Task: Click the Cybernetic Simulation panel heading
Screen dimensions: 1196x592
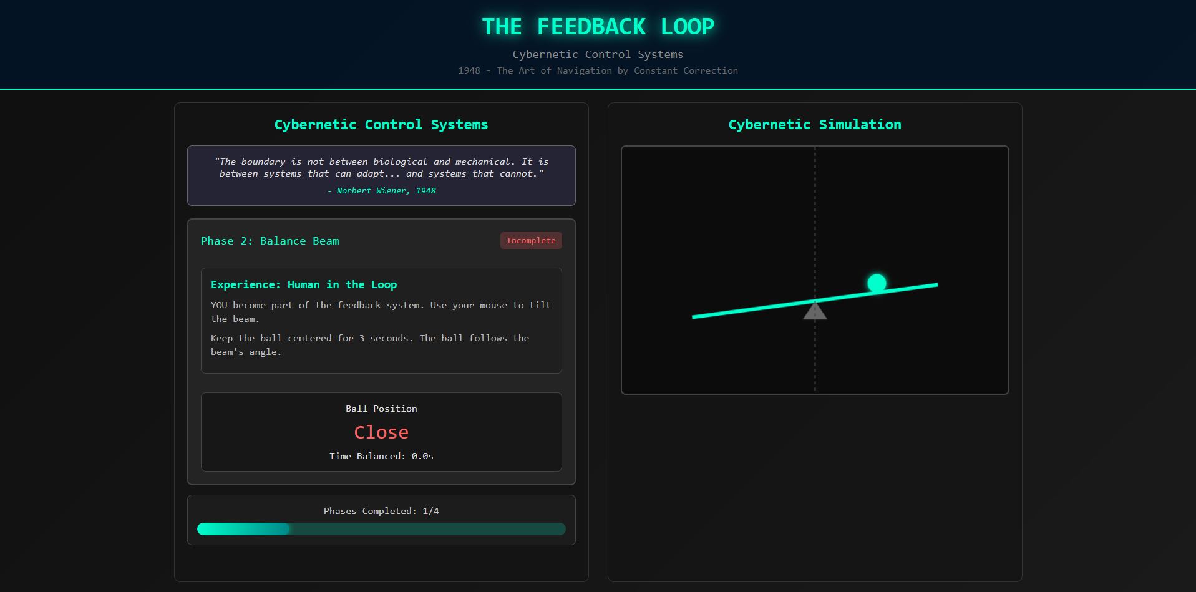Action: (x=815, y=124)
